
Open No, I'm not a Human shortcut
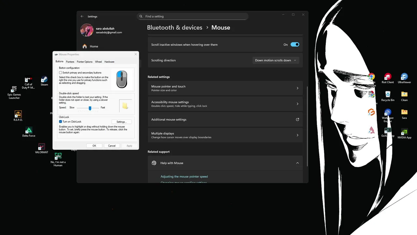58,160
